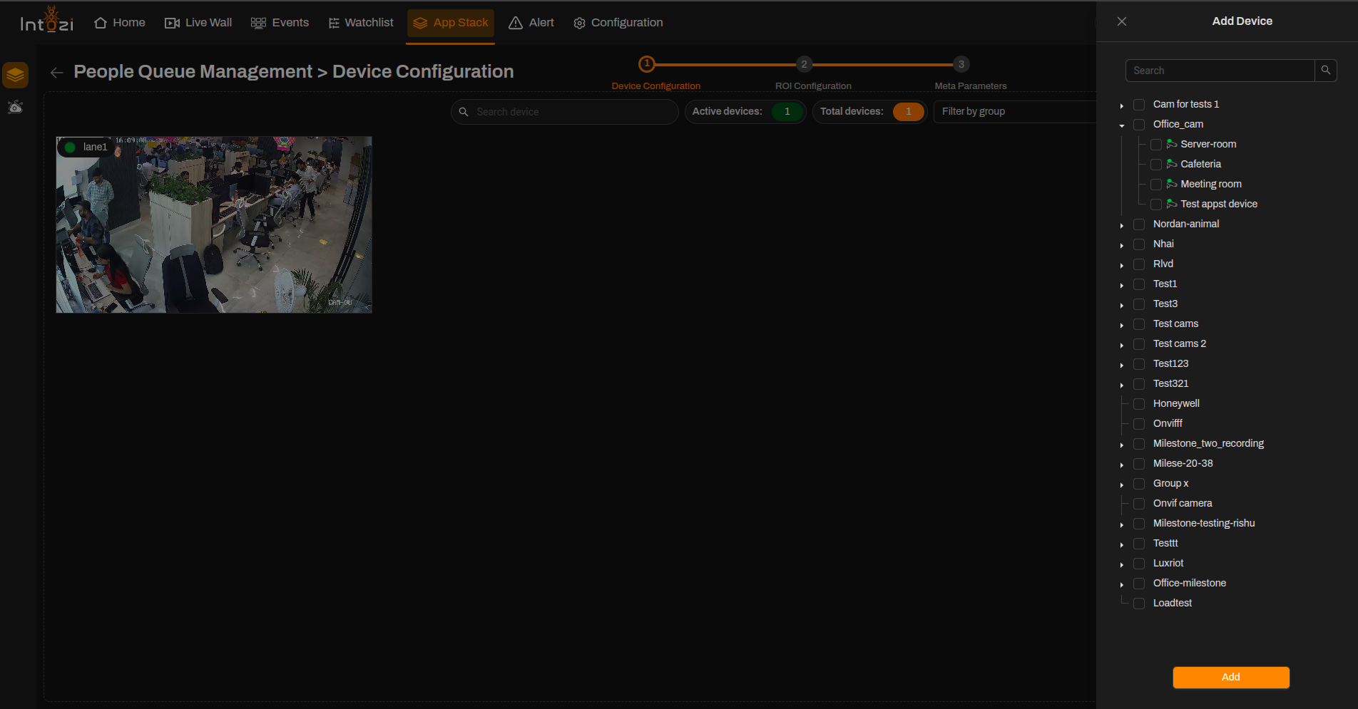Expand the Nordan-animal group
Image resolution: width=1358 pixels, height=709 pixels.
(x=1122, y=225)
